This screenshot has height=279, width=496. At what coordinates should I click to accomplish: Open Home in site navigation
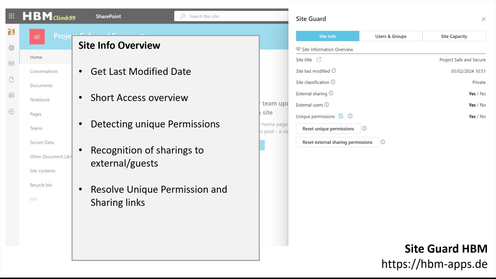(x=36, y=57)
